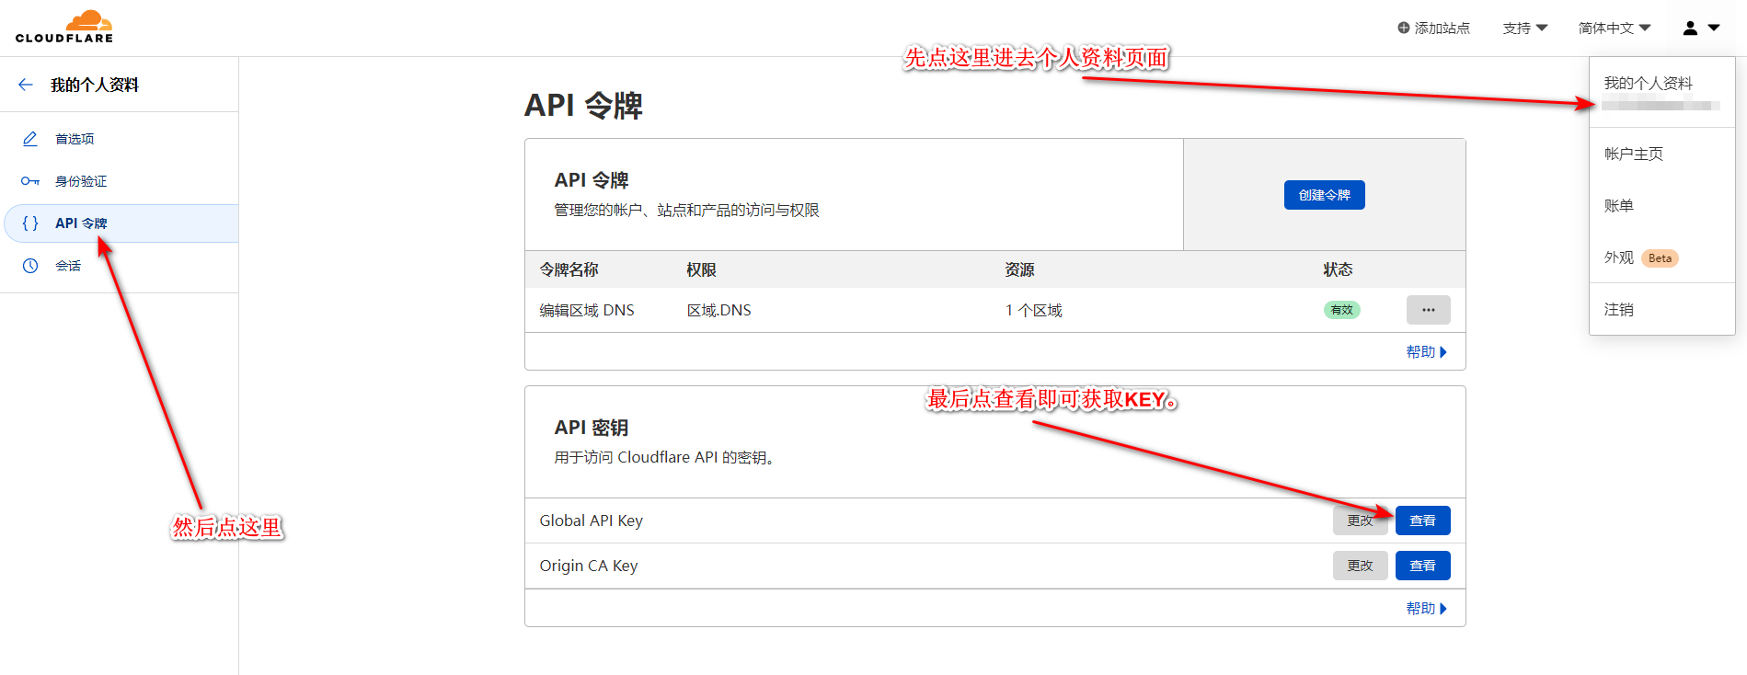1747x675 pixels.
Task: Click the 添加站点 link
Action: pos(1433,28)
